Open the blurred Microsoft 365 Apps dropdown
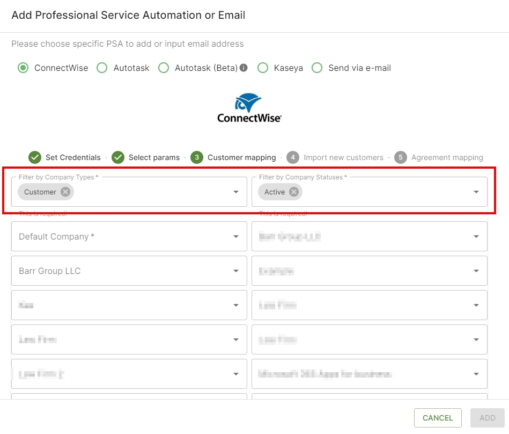Viewport: 509px width, 434px height. (370, 374)
